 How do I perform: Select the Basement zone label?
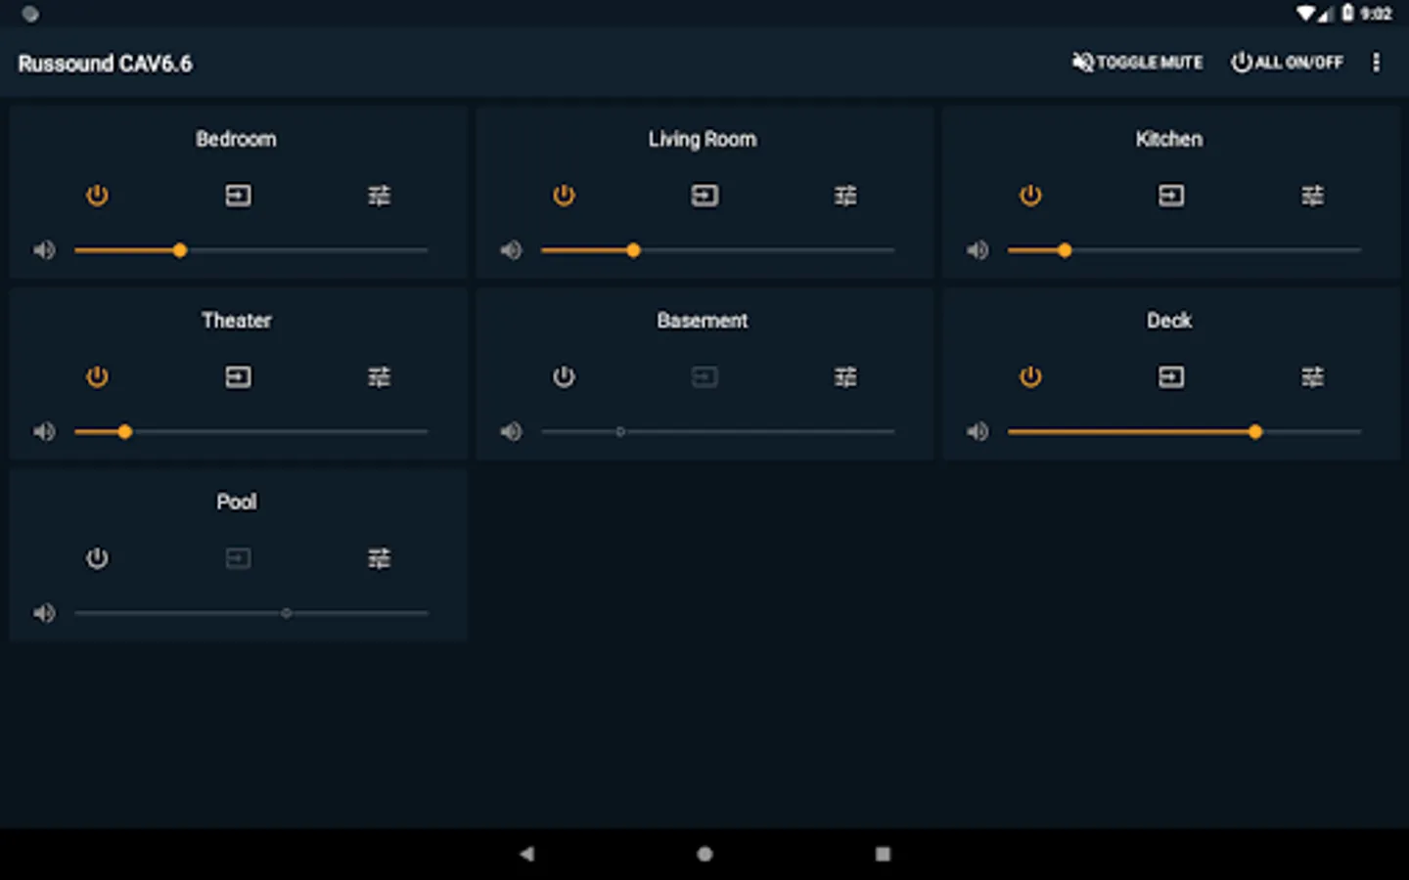tap(703, 320)
